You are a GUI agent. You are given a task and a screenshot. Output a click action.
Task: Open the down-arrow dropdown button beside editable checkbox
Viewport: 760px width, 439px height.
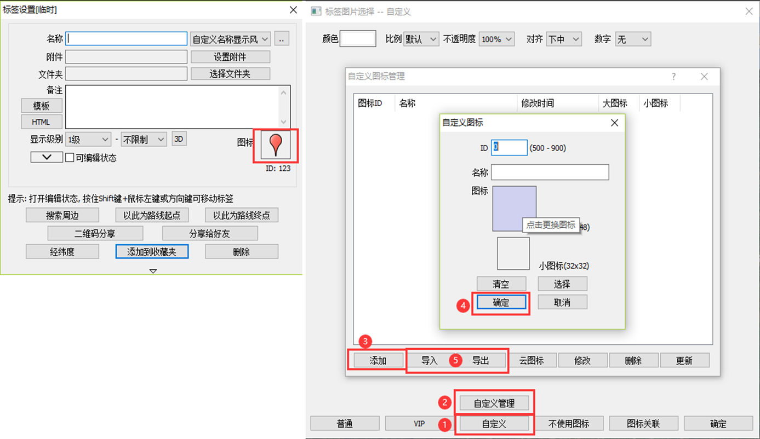pos(47,158)
